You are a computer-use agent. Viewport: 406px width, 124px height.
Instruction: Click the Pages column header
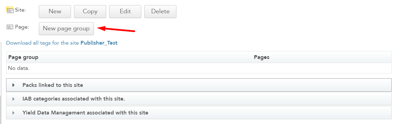262,57
